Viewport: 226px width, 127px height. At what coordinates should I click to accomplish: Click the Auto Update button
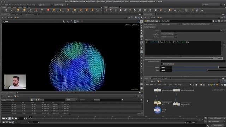coord(218,126)
